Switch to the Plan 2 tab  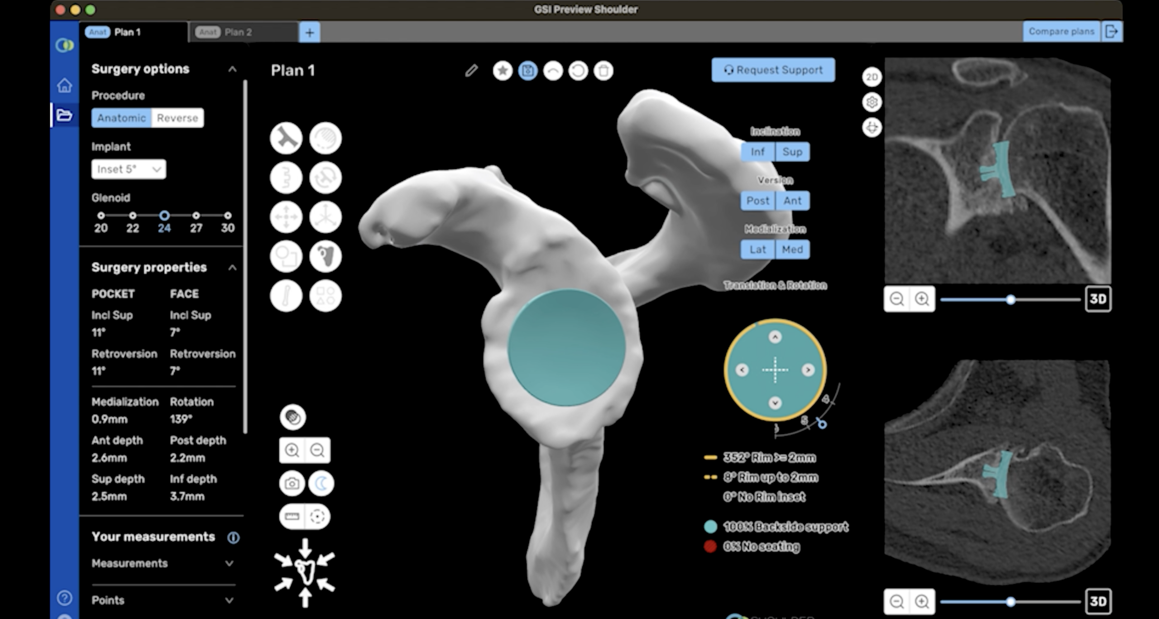pos(238,32)
